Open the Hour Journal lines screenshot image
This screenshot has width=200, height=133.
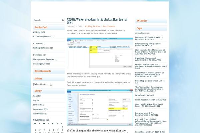tap(100, 53)
